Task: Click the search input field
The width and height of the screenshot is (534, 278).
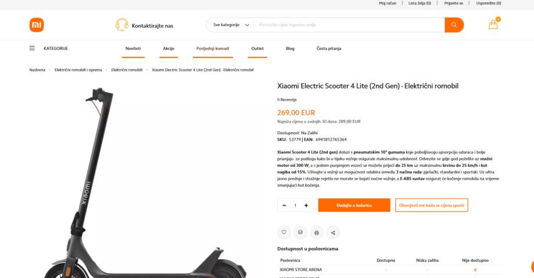Action: click(x=349, y=25)
